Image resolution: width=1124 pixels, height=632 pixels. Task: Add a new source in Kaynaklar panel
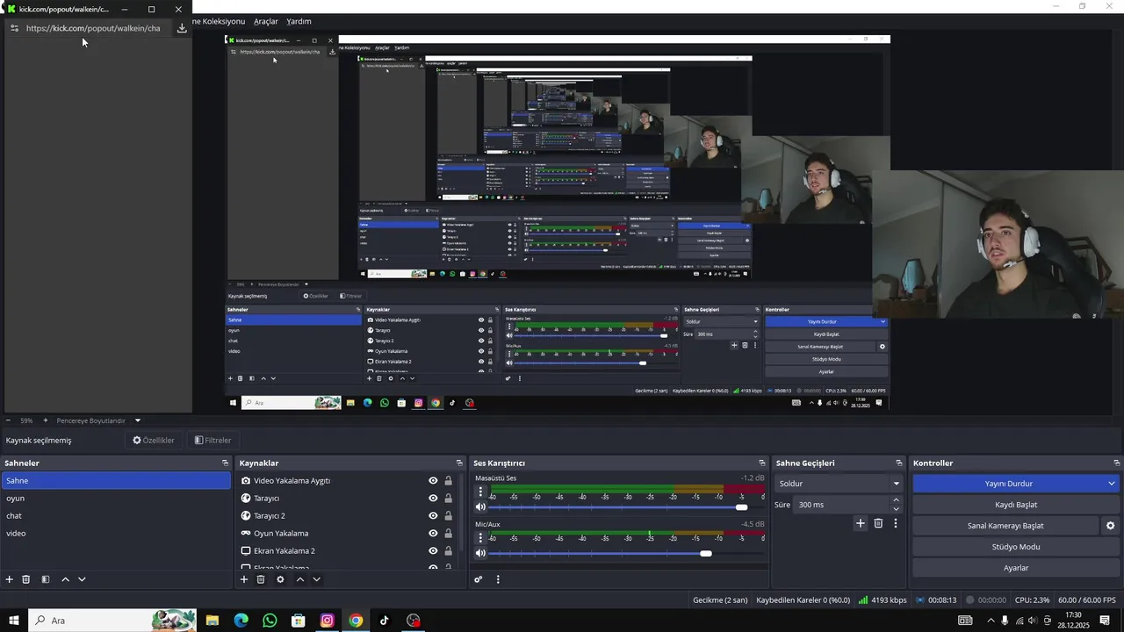(244, 579)
